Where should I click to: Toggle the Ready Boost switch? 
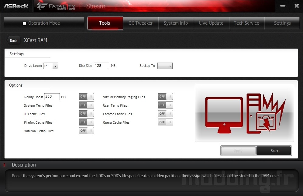click(86, 96)
